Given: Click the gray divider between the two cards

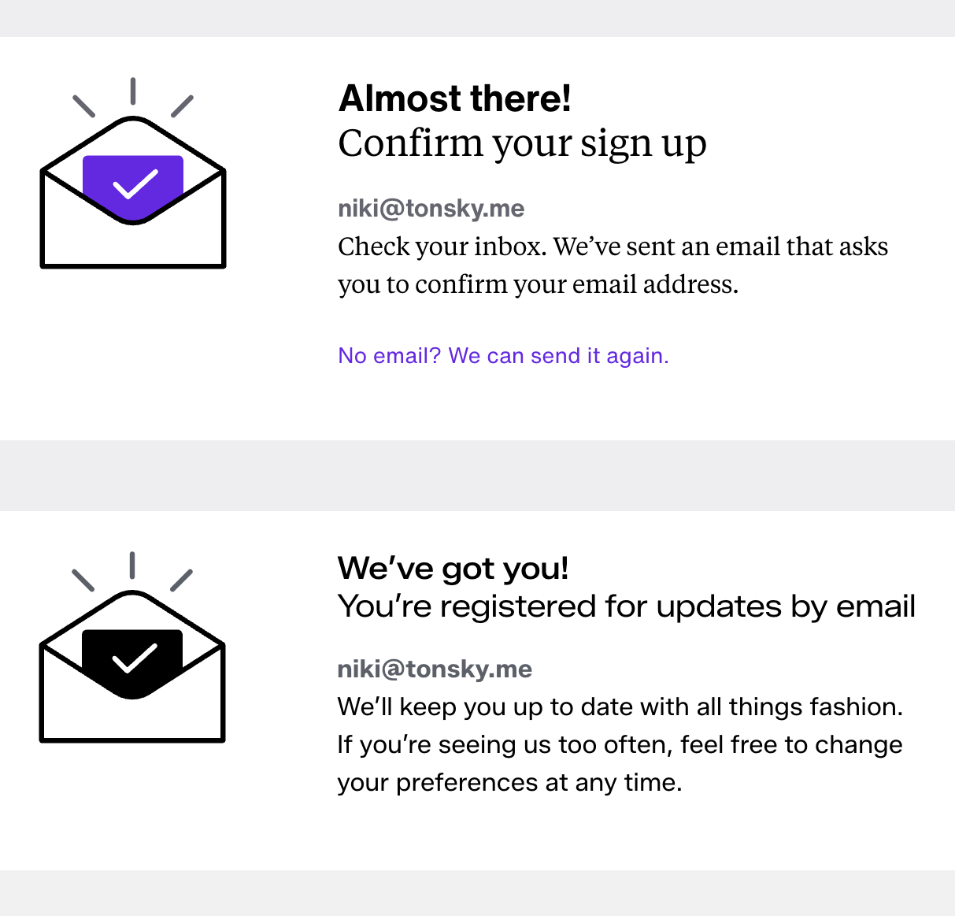Looking at the screenshot, I should point(477,475).
